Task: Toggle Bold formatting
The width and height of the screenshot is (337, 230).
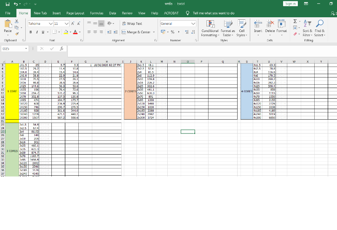Action: (x=31, y=32)
